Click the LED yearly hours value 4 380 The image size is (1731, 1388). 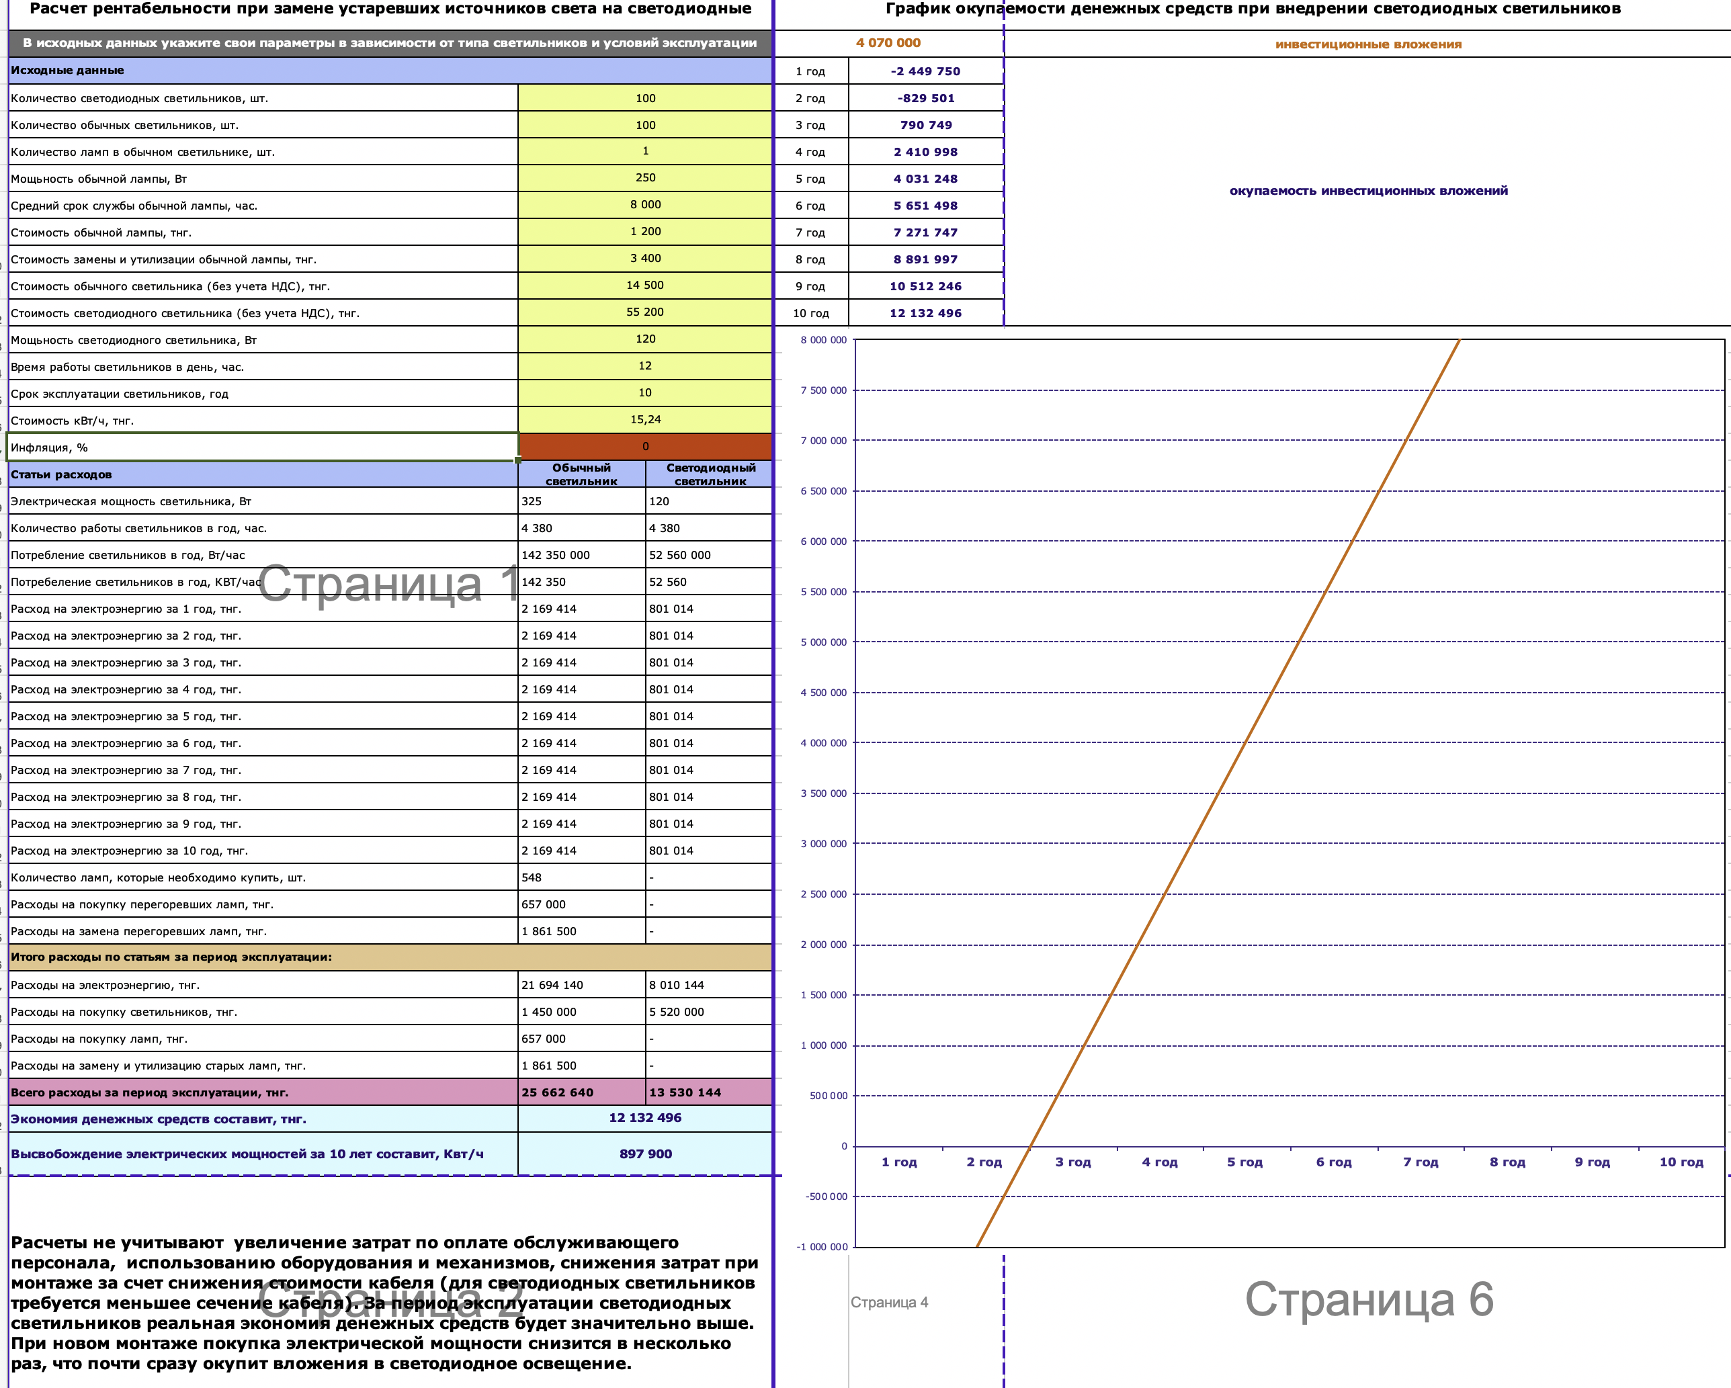(x=710, y=528)
